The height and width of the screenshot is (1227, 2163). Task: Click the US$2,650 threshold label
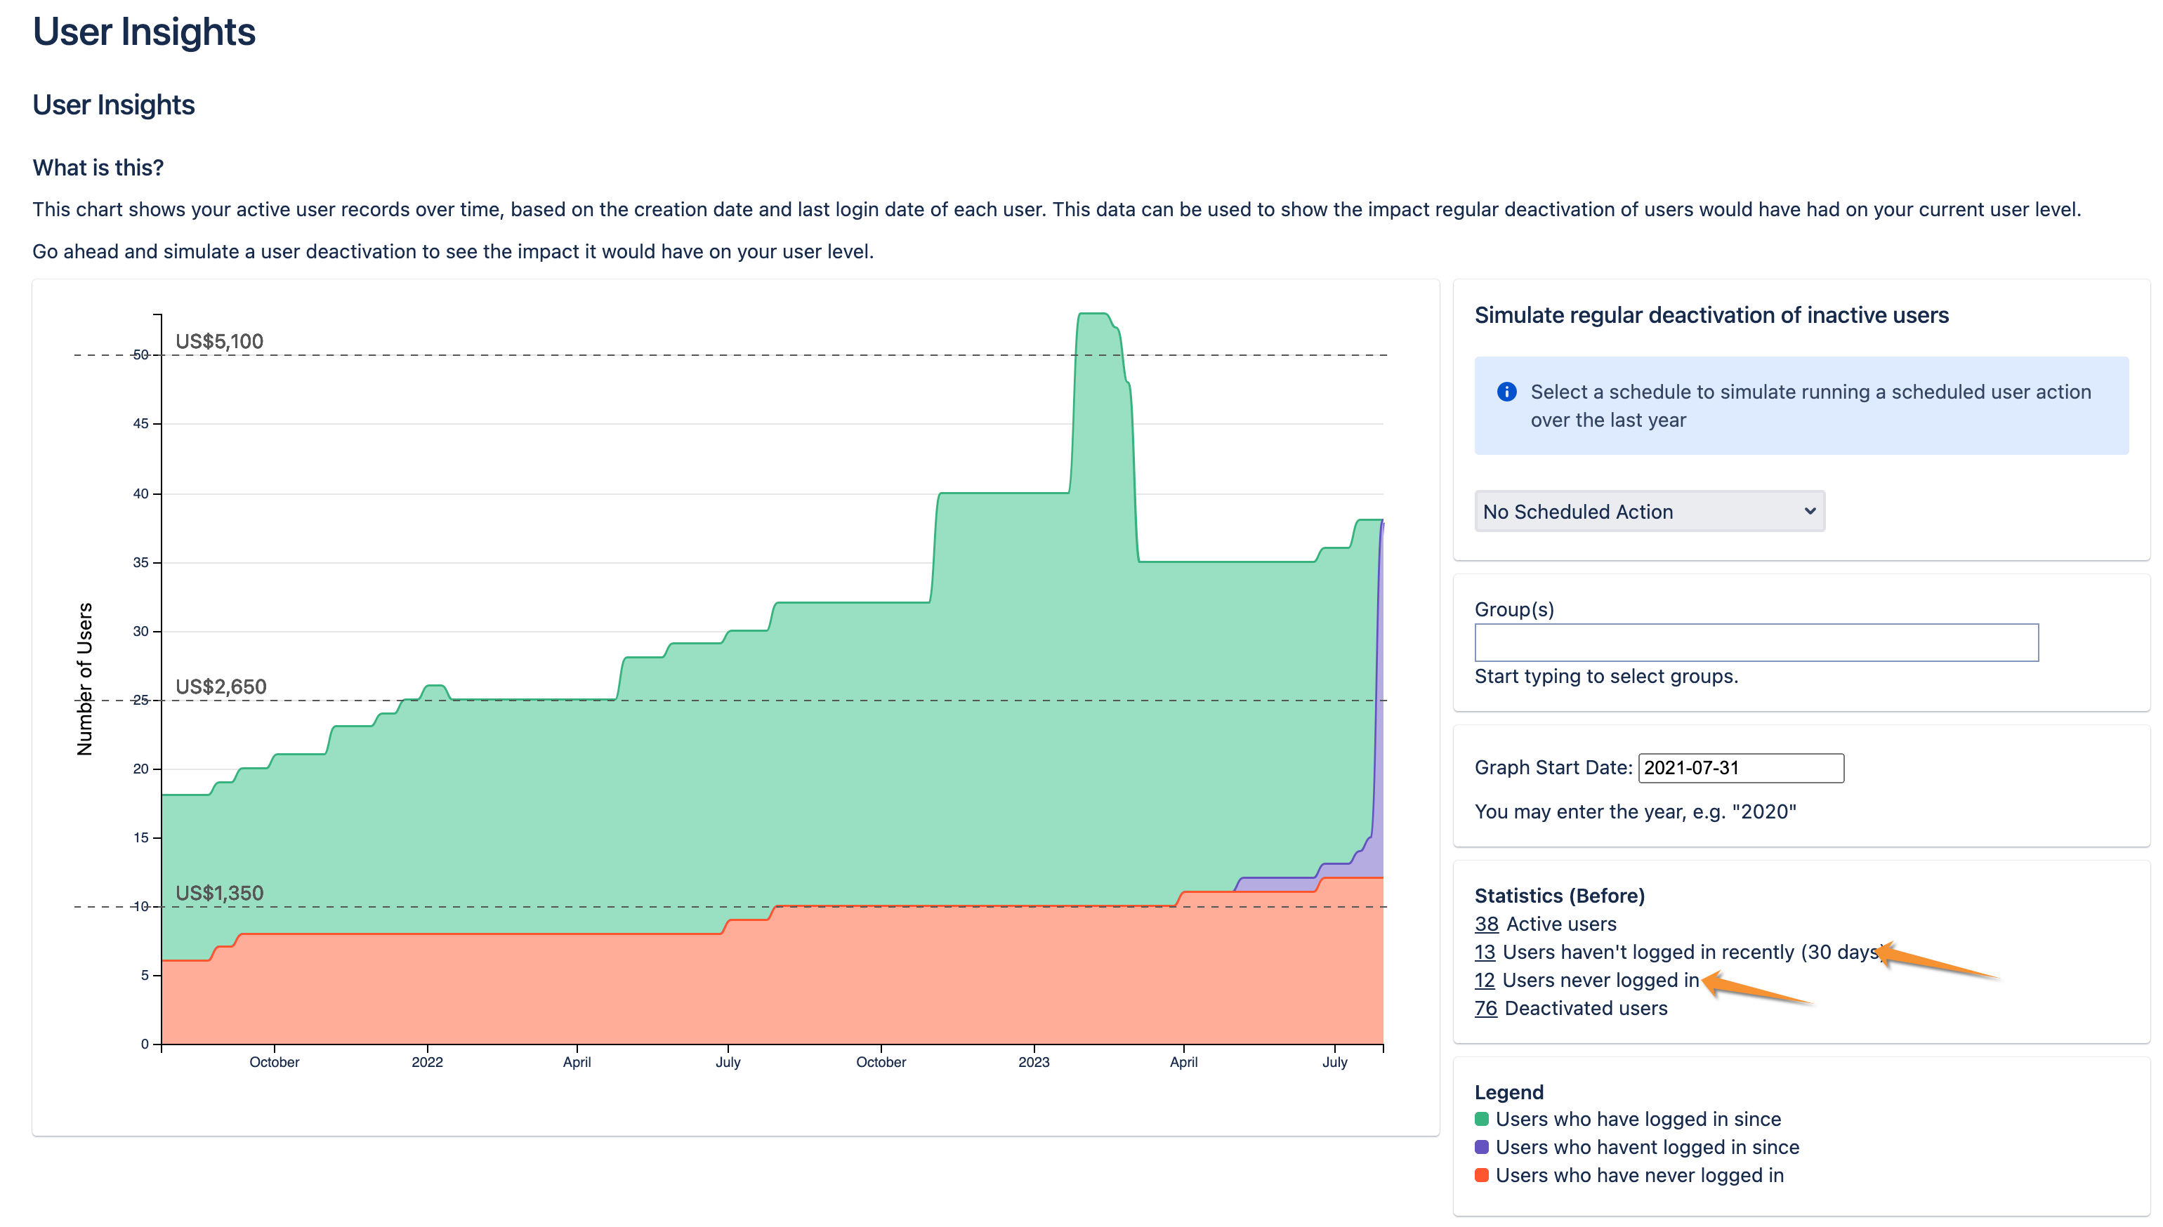(x=221, y=687)
